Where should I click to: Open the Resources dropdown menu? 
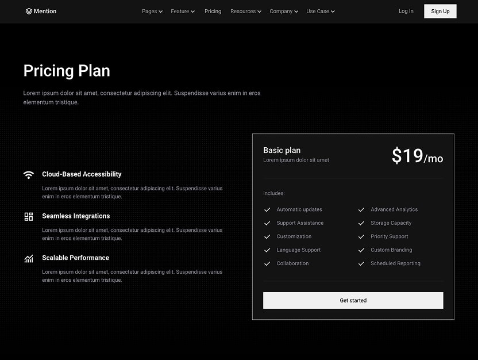246,11
